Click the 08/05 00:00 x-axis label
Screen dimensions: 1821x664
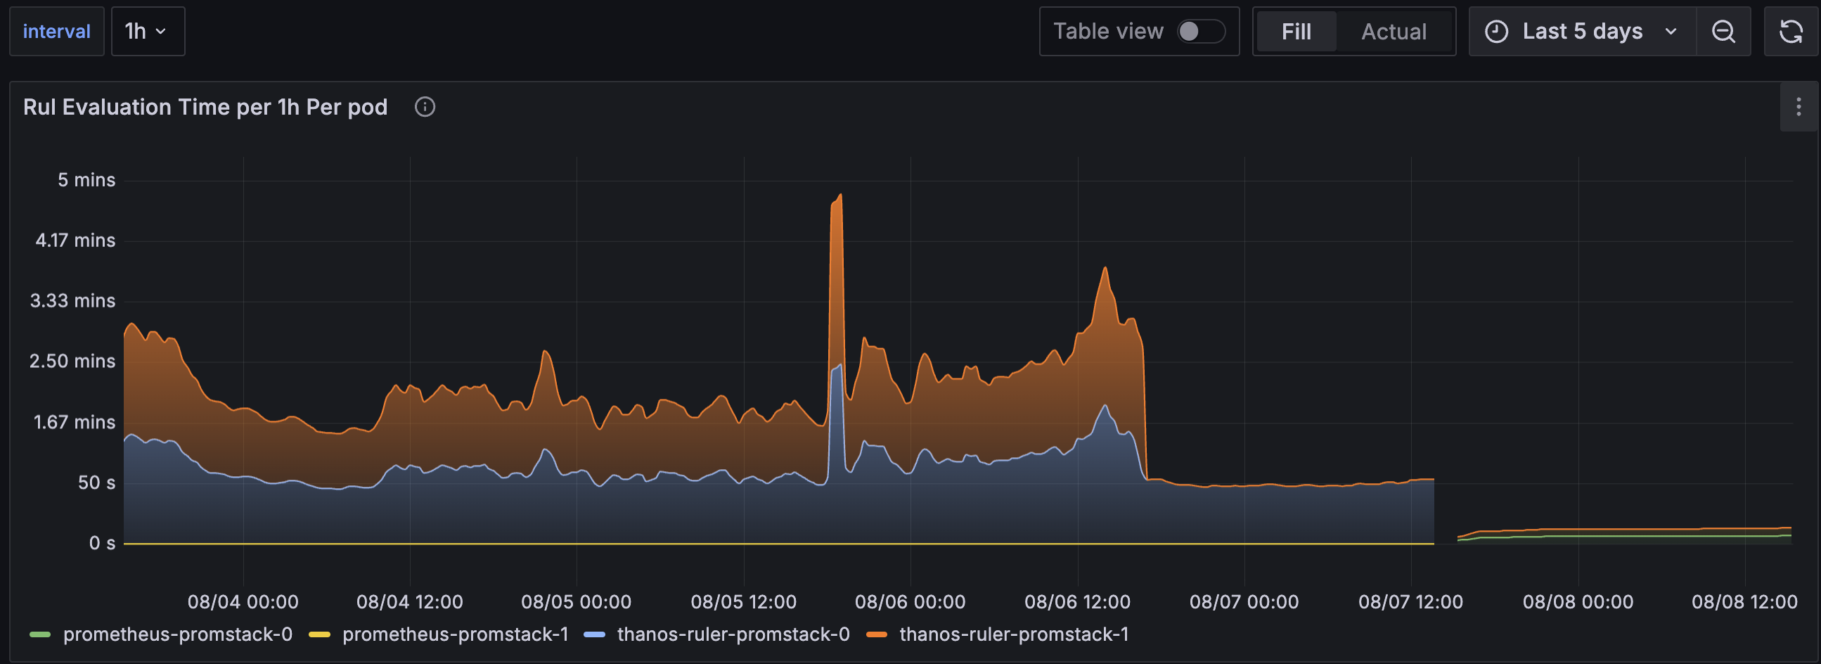click(576, 602)
